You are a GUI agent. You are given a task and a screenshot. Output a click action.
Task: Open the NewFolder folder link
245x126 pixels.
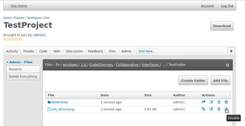[60, 102]
